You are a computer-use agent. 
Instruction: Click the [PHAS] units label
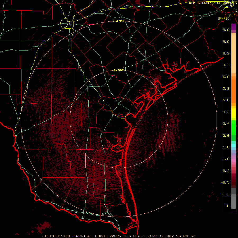tap(223, 18)
